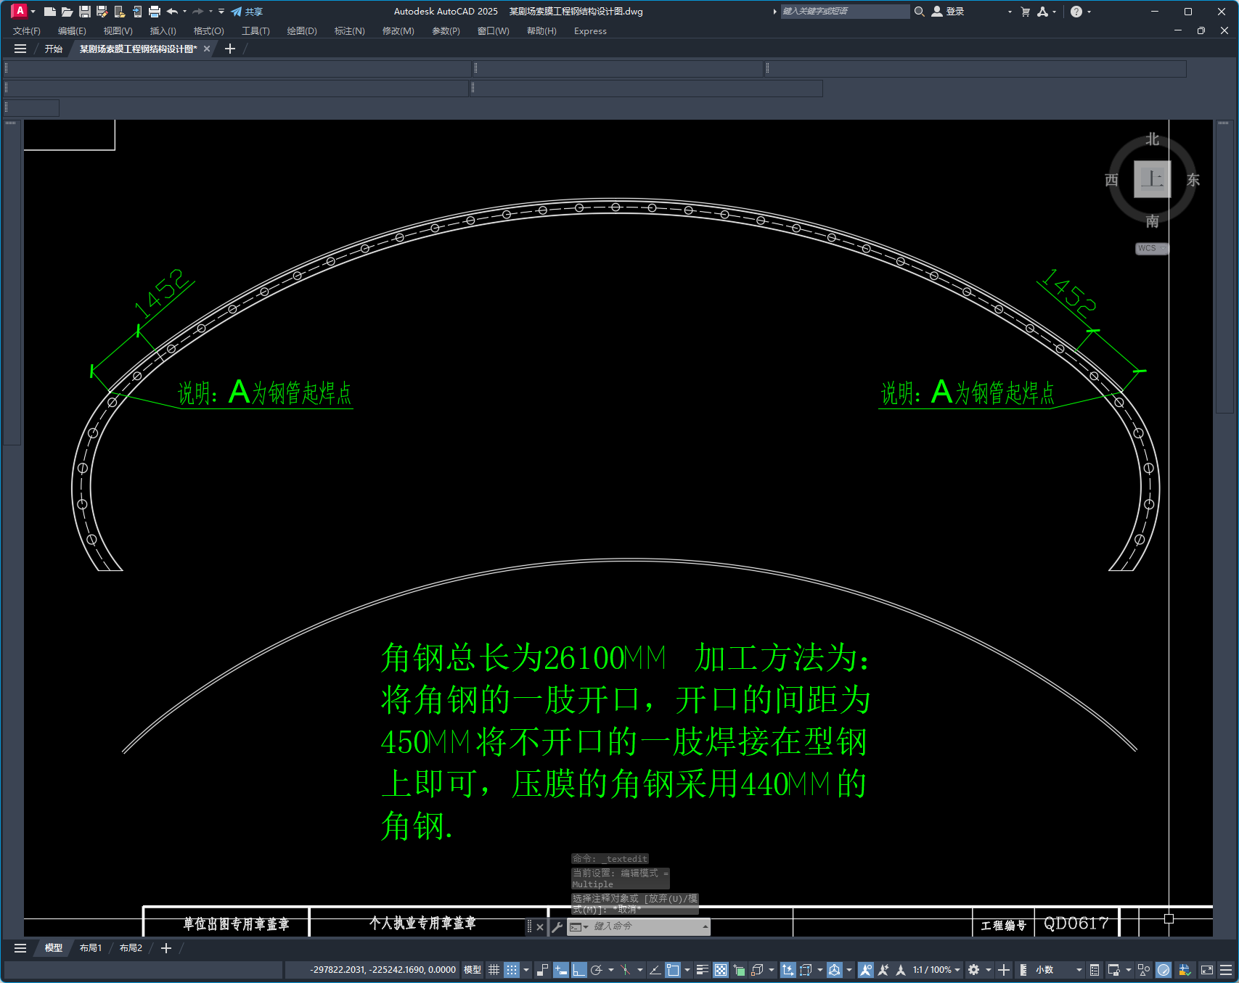1239x983 pixels.
Task: Open the 修改(M) menu
Action: click(x=398, y=31)
